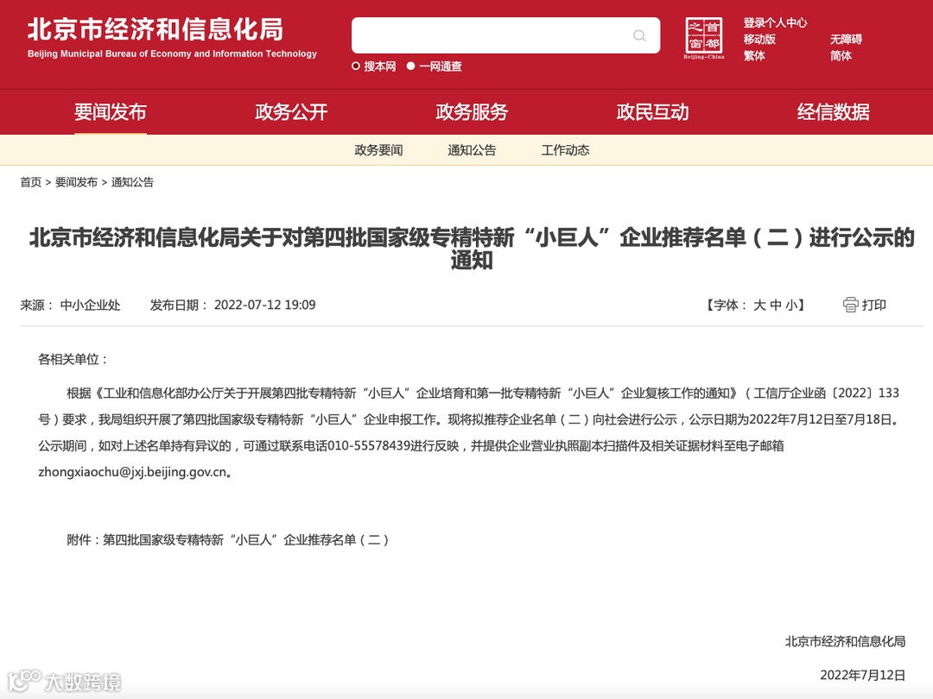Click the 打印 print label

[874, 305]
